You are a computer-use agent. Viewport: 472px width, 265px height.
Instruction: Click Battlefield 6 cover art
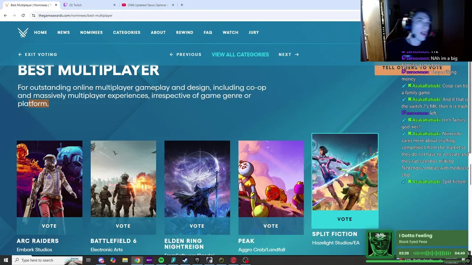coord(123,179)
